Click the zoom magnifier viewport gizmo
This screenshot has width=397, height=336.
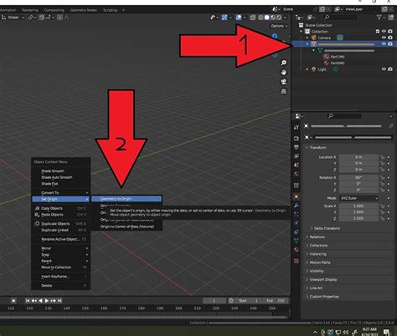point(283,63)
